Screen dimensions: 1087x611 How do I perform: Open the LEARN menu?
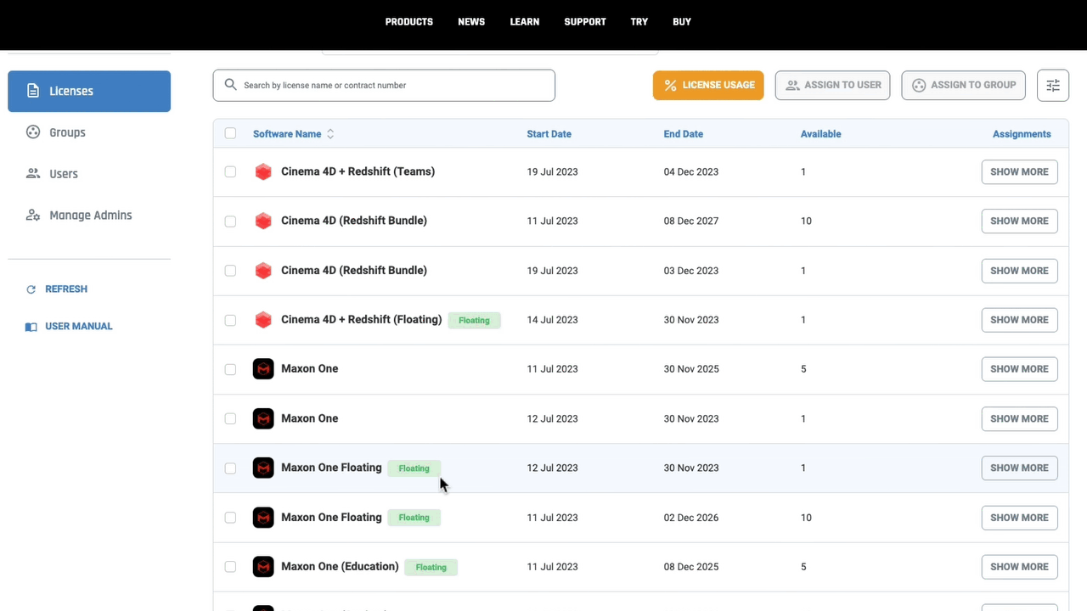[x=525, y=22]
